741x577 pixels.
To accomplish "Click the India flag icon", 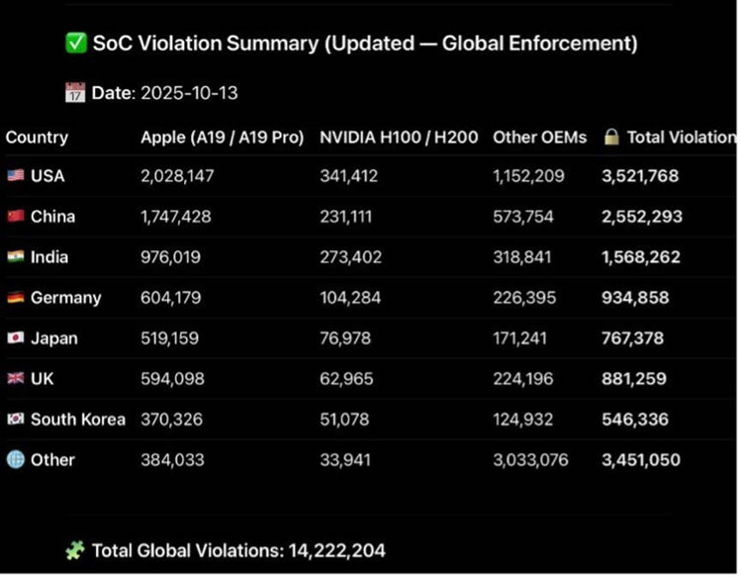I will [x=15, y=258].
